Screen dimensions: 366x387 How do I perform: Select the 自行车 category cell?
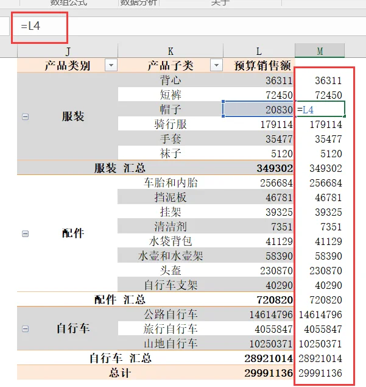(x=68, y=328)
